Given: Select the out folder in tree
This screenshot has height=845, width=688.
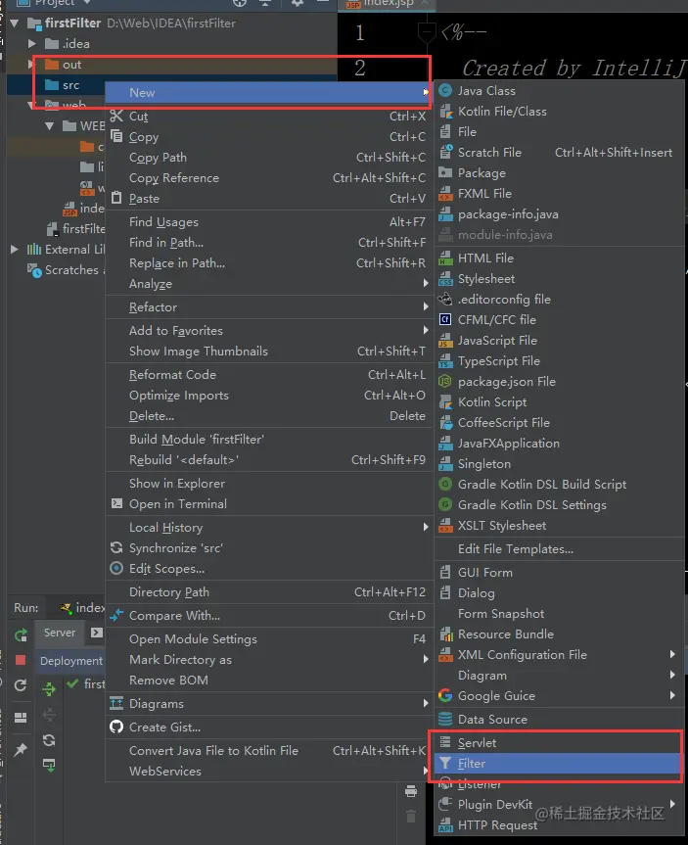Looking at the screenshot, I should [71, 65].
